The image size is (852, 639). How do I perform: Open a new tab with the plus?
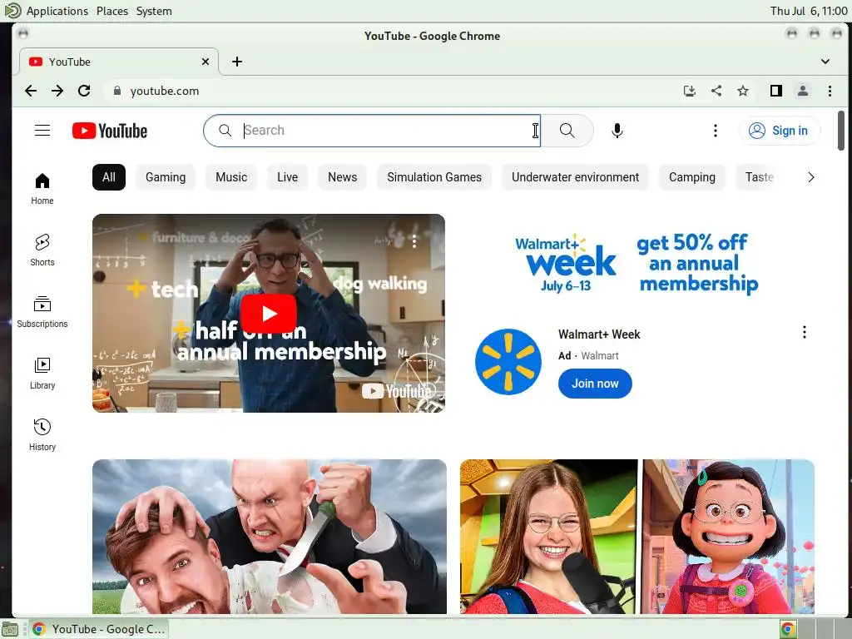pyautogui.click(x=237, y=62)
